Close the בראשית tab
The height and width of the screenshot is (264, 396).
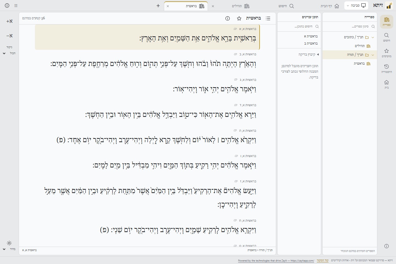coord(168,6)
